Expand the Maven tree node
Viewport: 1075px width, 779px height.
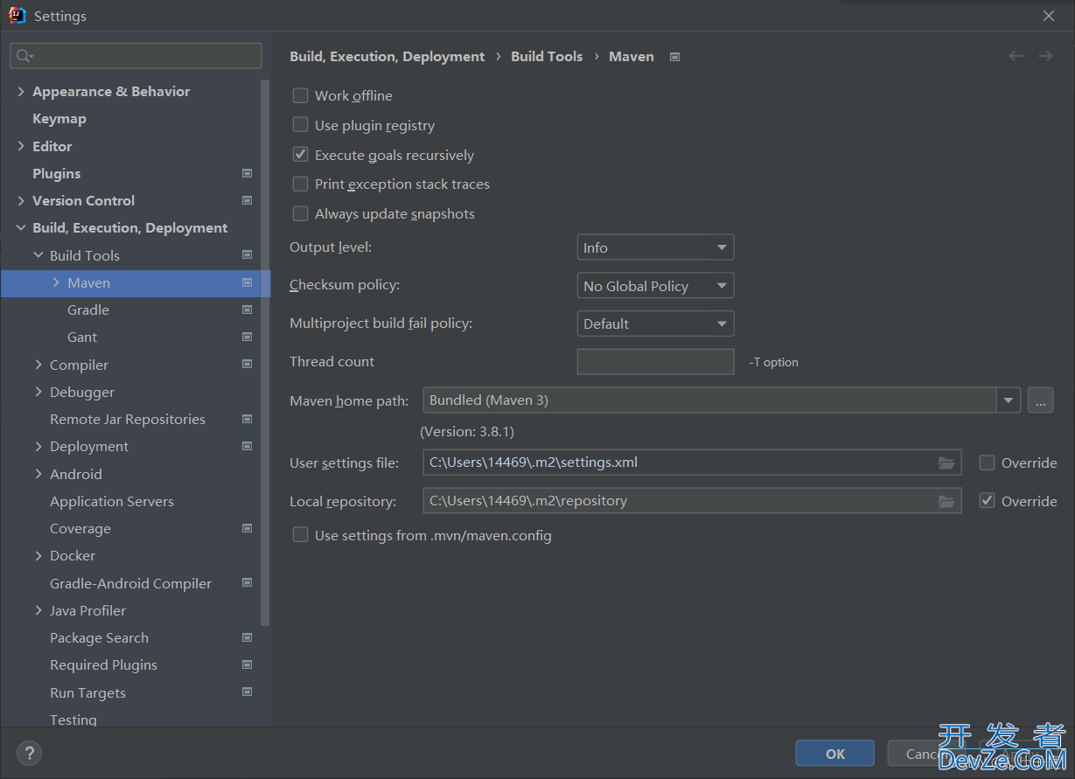pyautogui.click(x=56, y=282)
